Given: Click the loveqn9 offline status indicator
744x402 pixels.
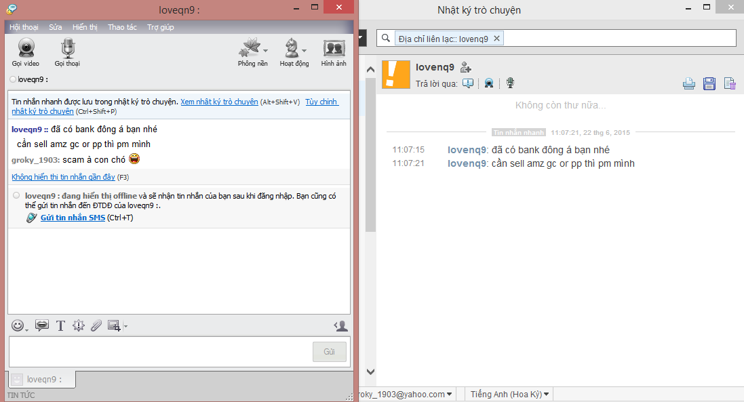Looking at the screenshot, I should [x=13, y=79].
